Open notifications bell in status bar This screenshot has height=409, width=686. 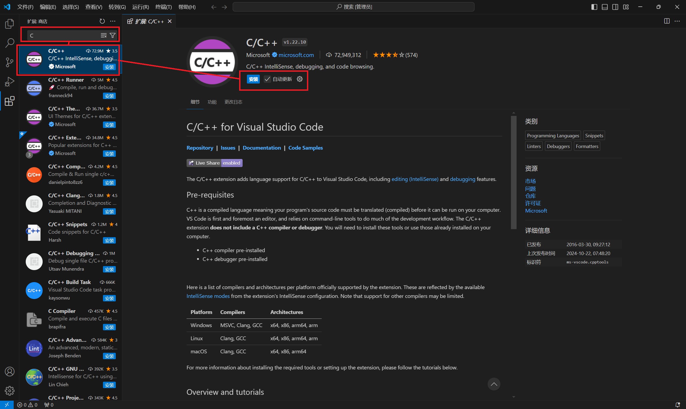tap(677, 405)
